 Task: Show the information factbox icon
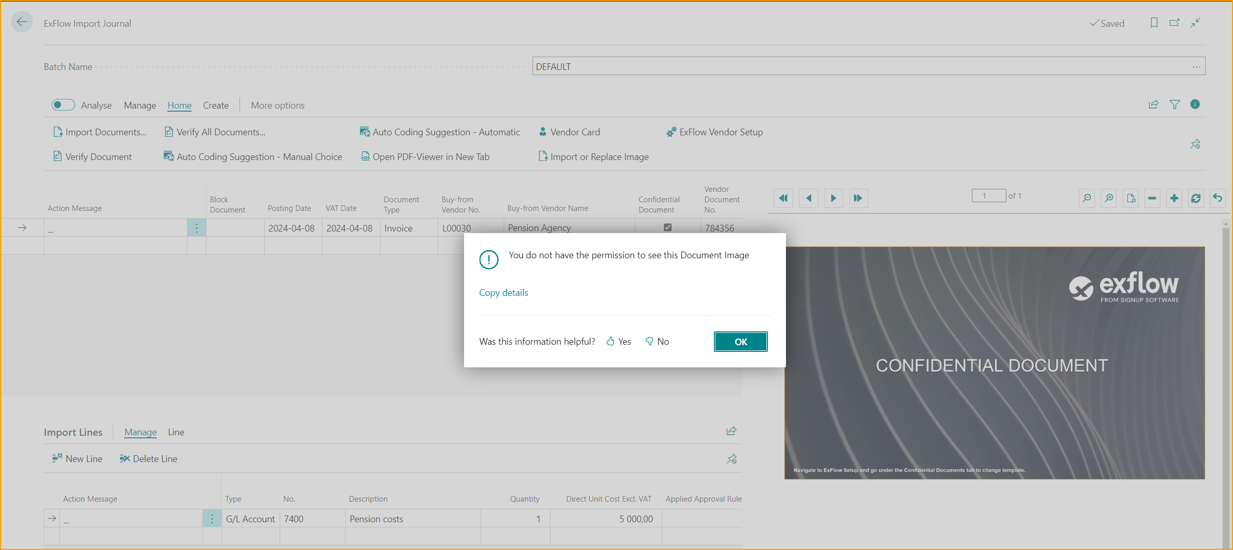[1195, 104]
